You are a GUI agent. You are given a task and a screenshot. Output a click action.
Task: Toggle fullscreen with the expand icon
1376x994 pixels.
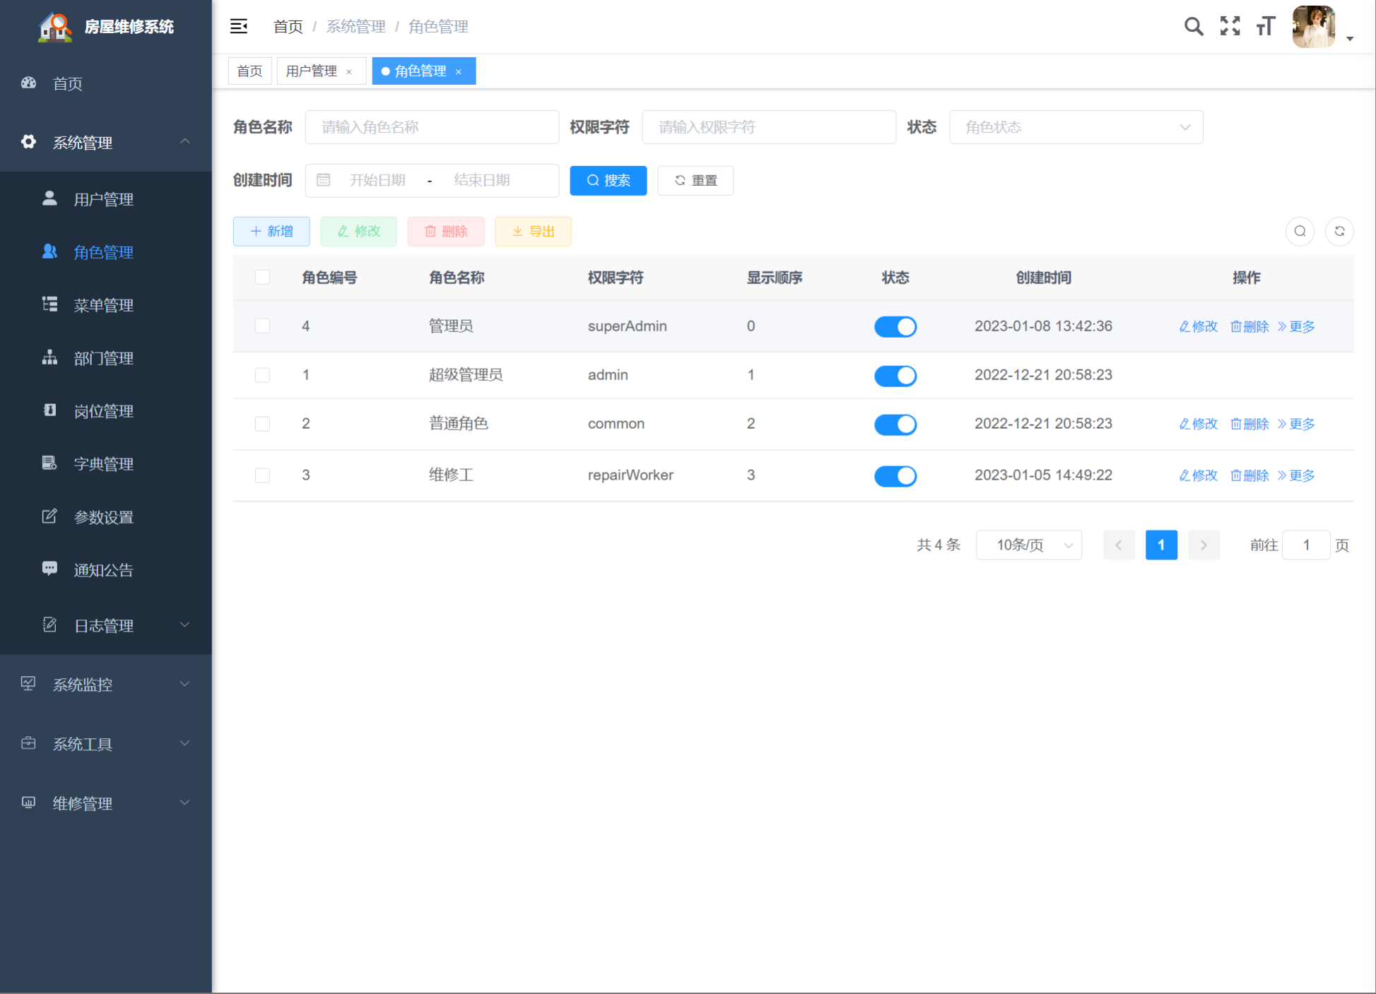click(x=1230, y=27)
